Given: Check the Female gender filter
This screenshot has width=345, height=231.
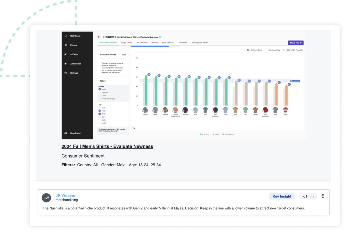Looking at the screenshot, I should pos(100,92).
